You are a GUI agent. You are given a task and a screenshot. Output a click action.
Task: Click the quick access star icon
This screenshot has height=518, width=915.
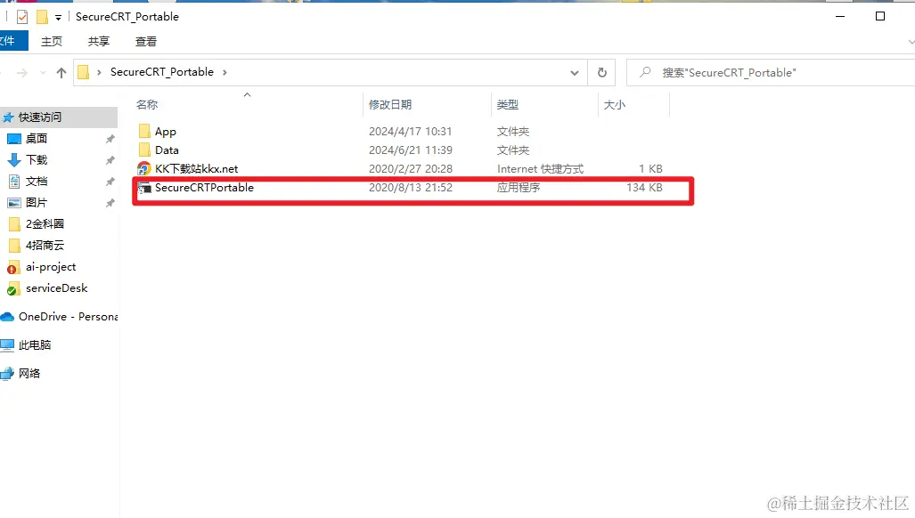coord(8,117)
